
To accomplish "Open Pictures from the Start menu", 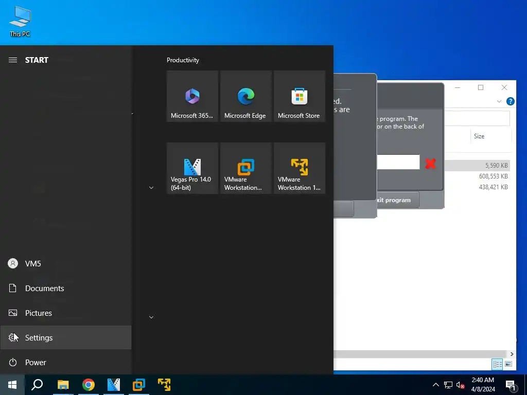I will point(65,313).
